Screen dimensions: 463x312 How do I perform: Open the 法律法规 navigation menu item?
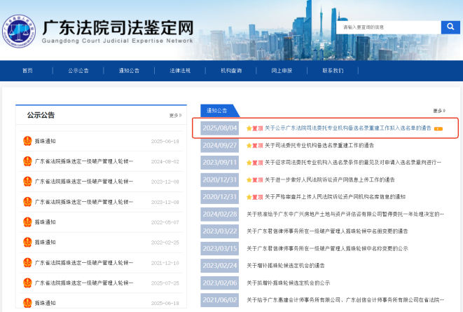click(180, 71)
